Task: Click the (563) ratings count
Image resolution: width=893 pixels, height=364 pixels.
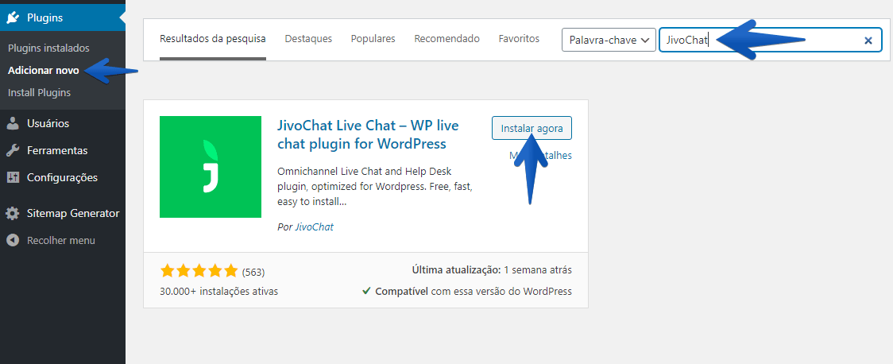Action: pos(253,272)
